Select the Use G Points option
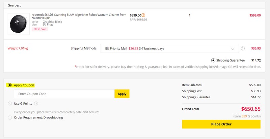 pos(10,103)
